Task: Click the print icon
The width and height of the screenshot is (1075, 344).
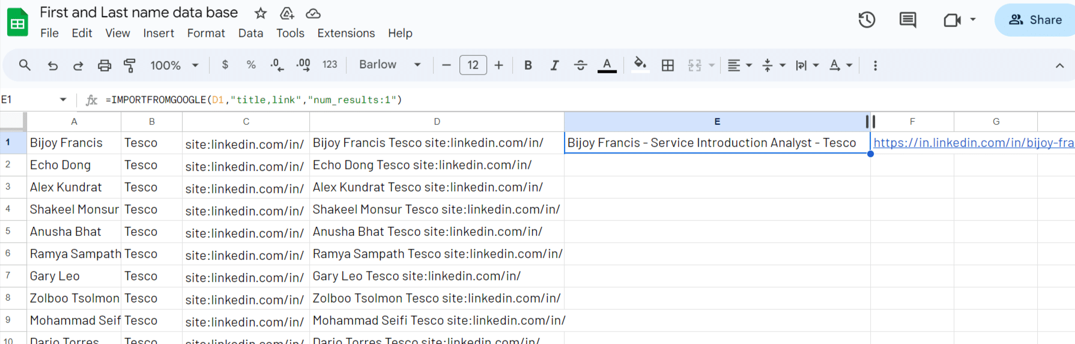Action: (104, 65)
